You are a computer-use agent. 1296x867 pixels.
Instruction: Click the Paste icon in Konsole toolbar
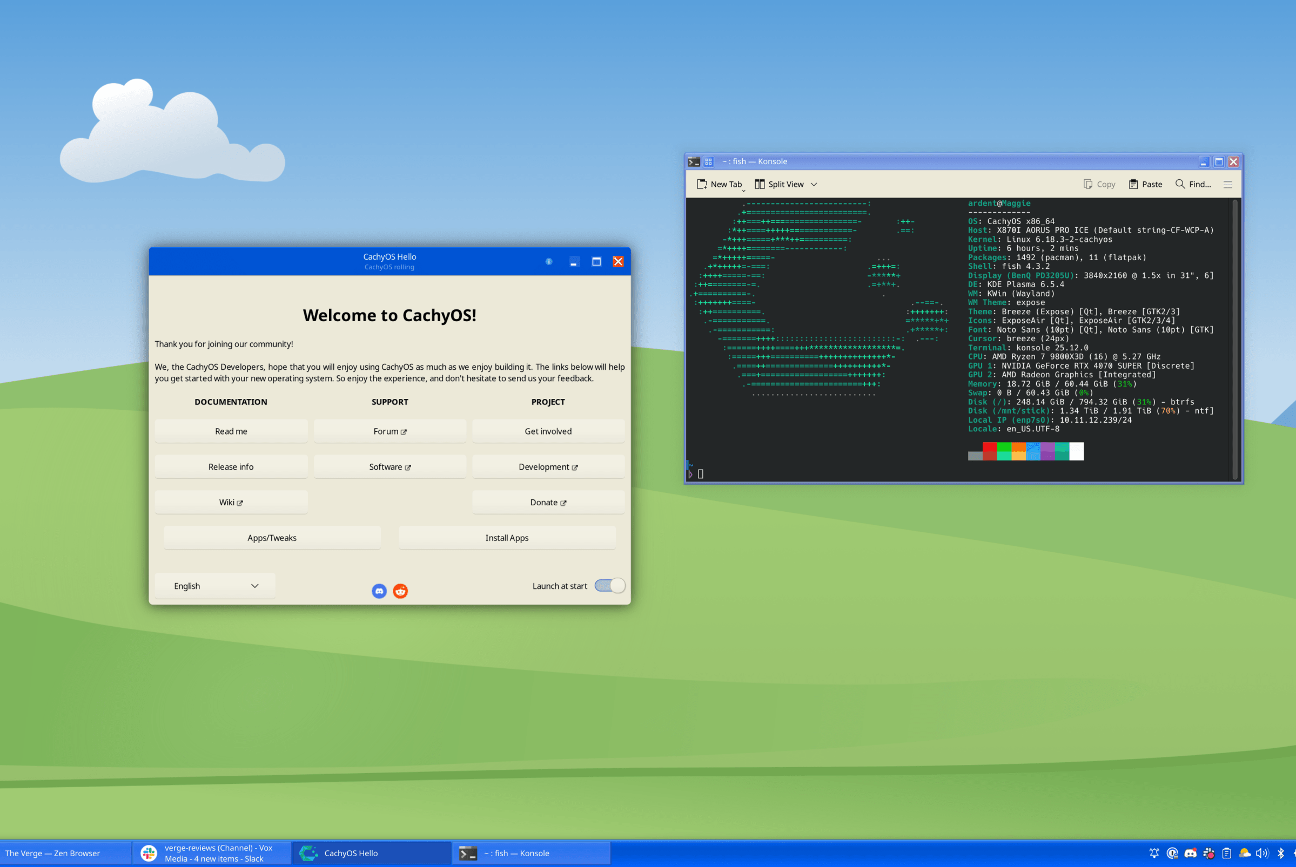point(1134,184)
